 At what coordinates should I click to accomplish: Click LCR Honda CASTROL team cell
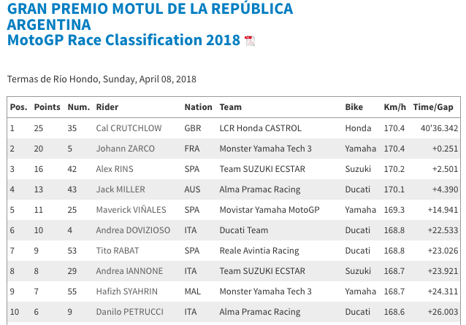click(260, 128)
